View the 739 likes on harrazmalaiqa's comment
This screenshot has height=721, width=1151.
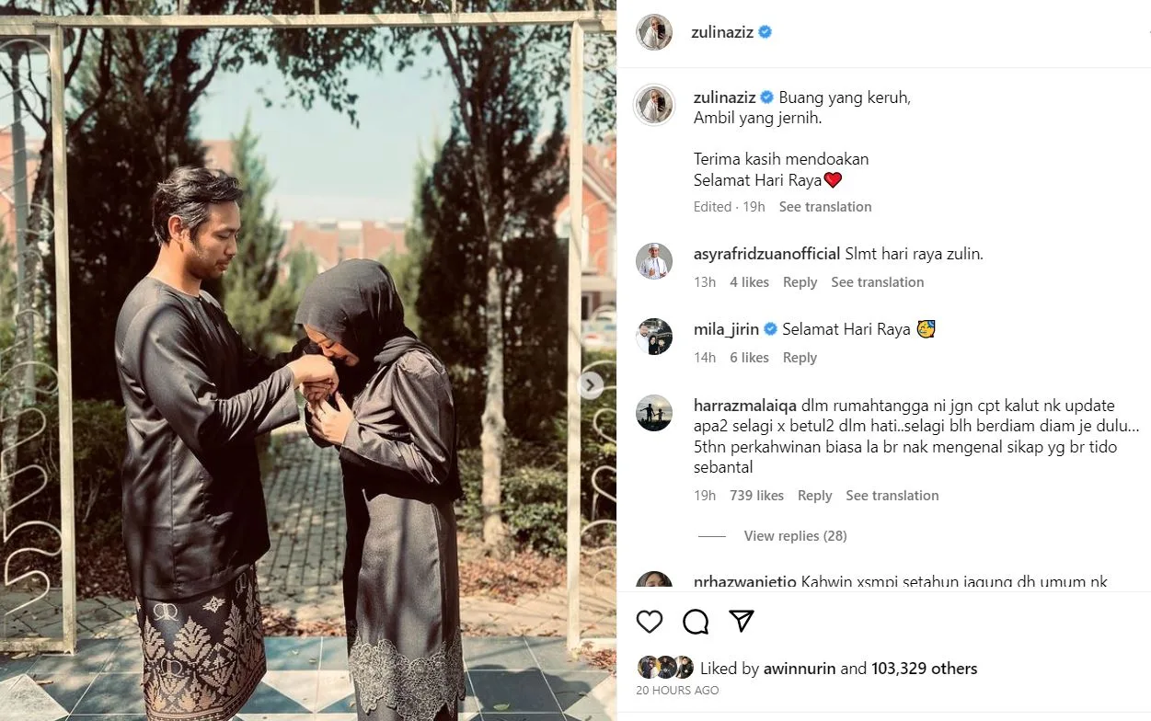click(756, 496)
